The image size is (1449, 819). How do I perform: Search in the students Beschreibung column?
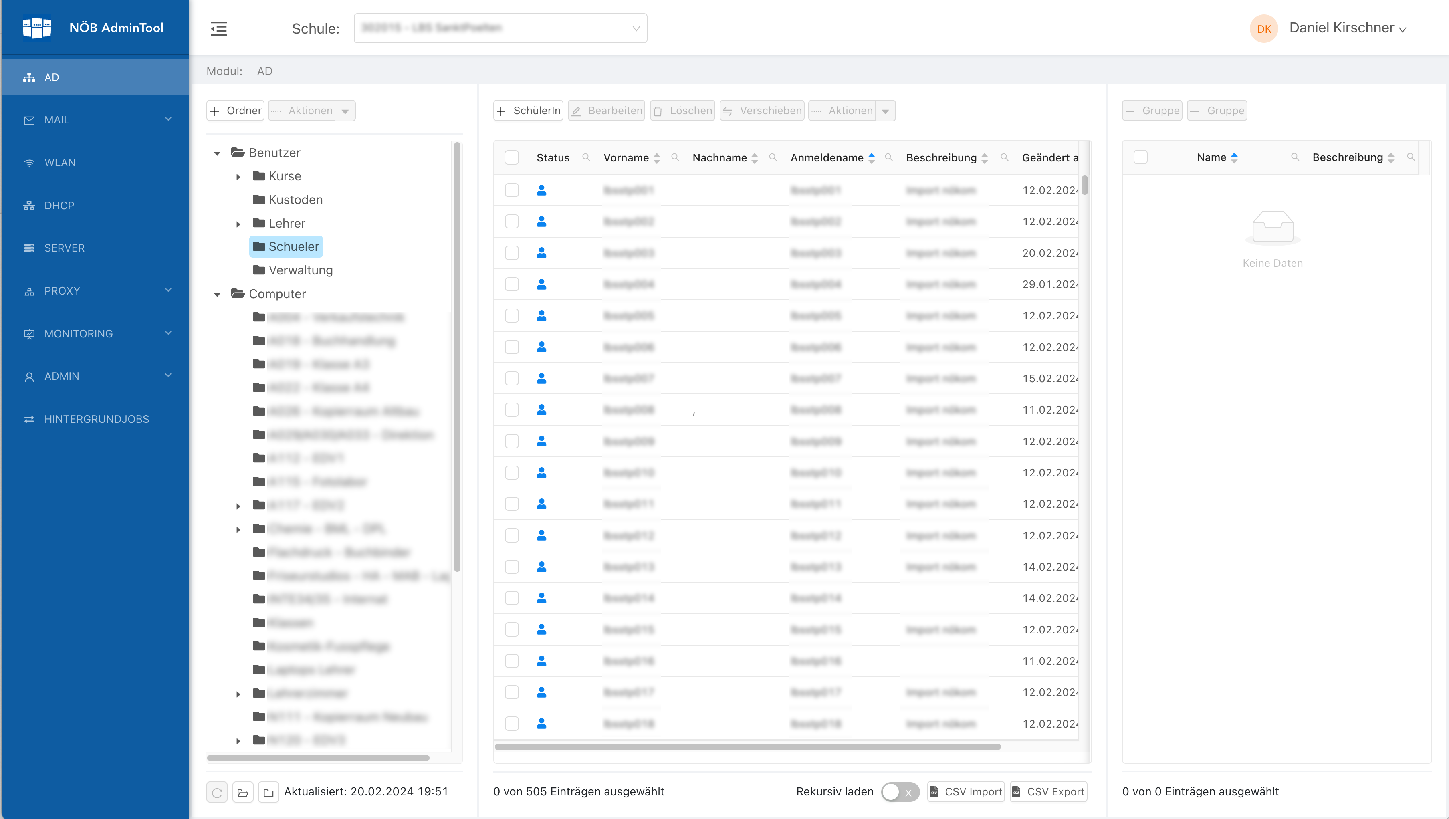coord(1004,157)
